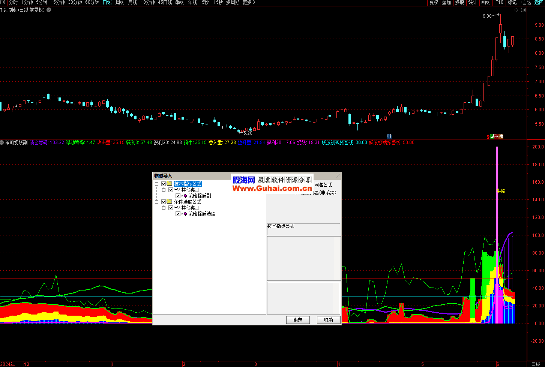
Task: Click the key icon of 其他类型 under 条件选股公式
Action: [177, 208]
